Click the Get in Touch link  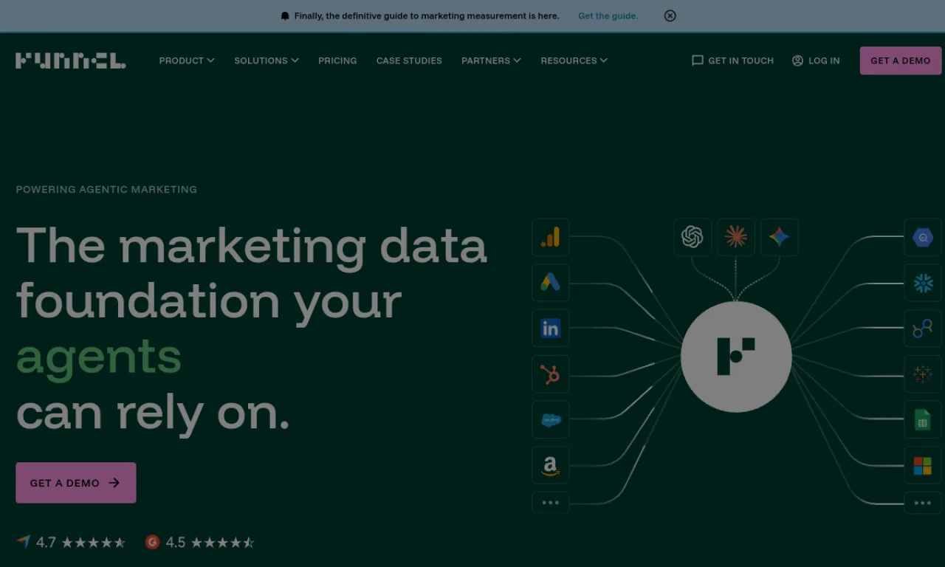pyautogui.click(x=732, y=61)
